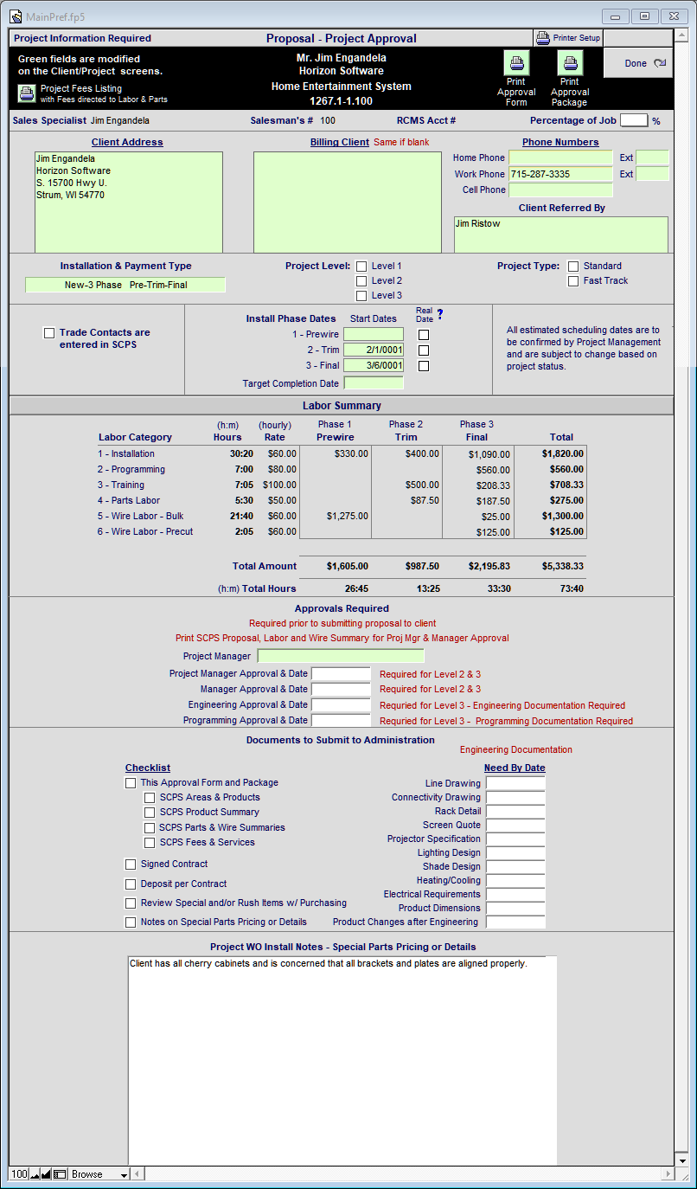Toggle Real Date checkbox for Final phase
Image resolution: width=697 pixels, height=1189 pixels.
click(x=424, y=366)
